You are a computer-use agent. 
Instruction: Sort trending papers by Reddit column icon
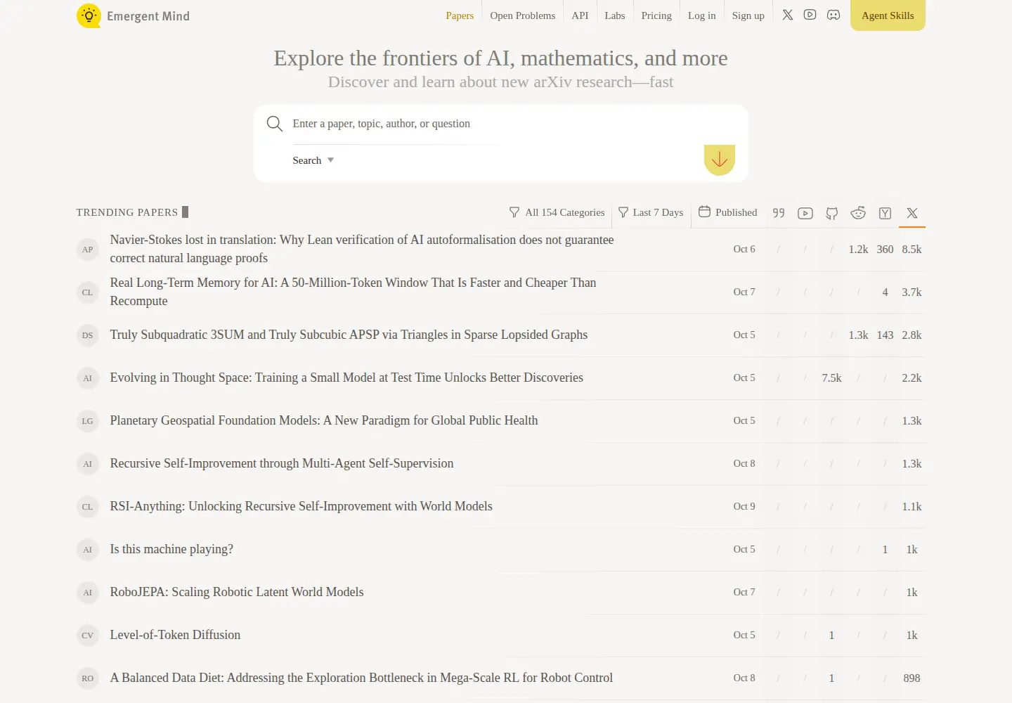[x=858, y=213]
